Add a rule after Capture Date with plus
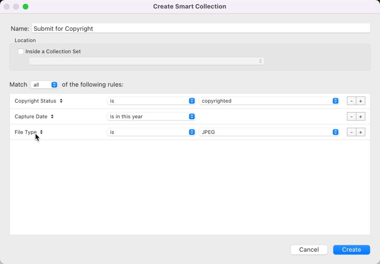The width and height of the screenshot is (380, 264). click(361, 117)
